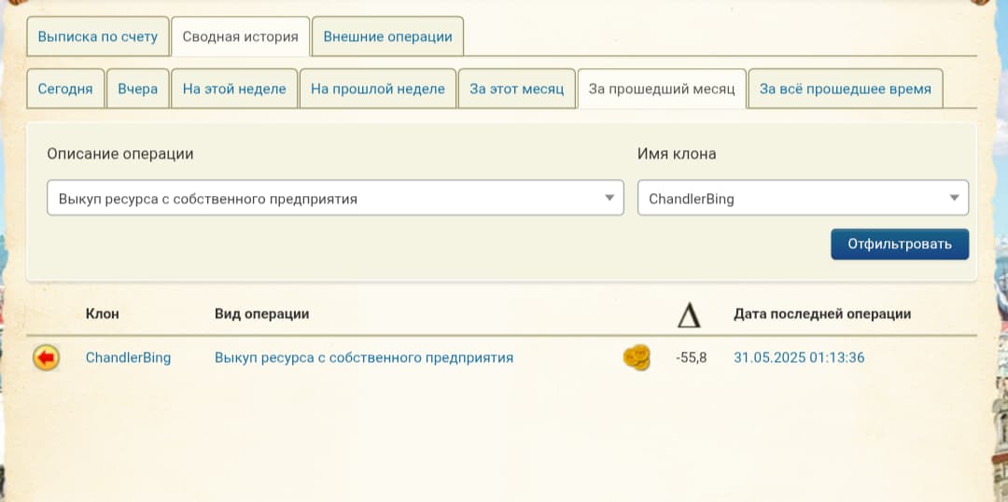1008x502 pixels.
Task: Click the Выкуп ресурса с собственного предприятия row link
Action: (x=364, y=357)
